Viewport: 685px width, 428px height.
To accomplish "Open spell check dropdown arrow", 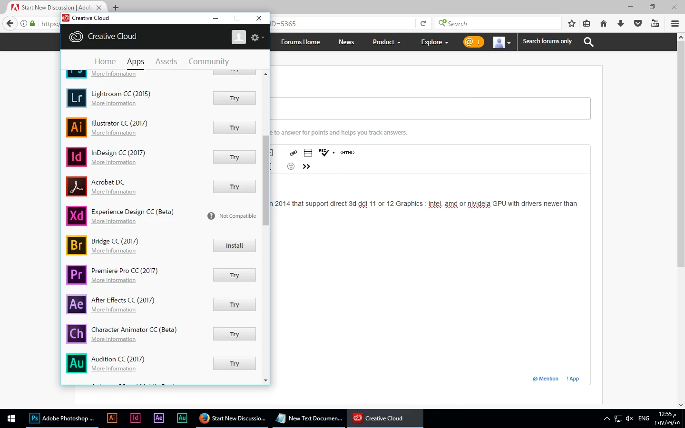I will 333,153.
